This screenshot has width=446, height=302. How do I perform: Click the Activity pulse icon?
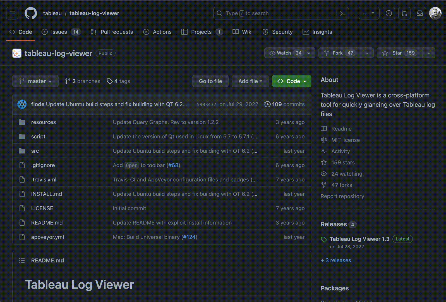pos(324,151)
